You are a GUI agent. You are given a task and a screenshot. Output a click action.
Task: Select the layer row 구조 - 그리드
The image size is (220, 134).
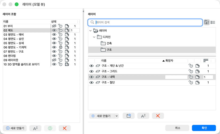tap(152, 71)
